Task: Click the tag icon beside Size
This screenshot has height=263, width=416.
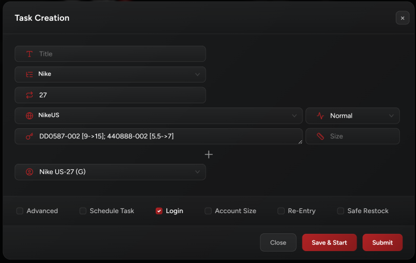Action: coord(320,137)
